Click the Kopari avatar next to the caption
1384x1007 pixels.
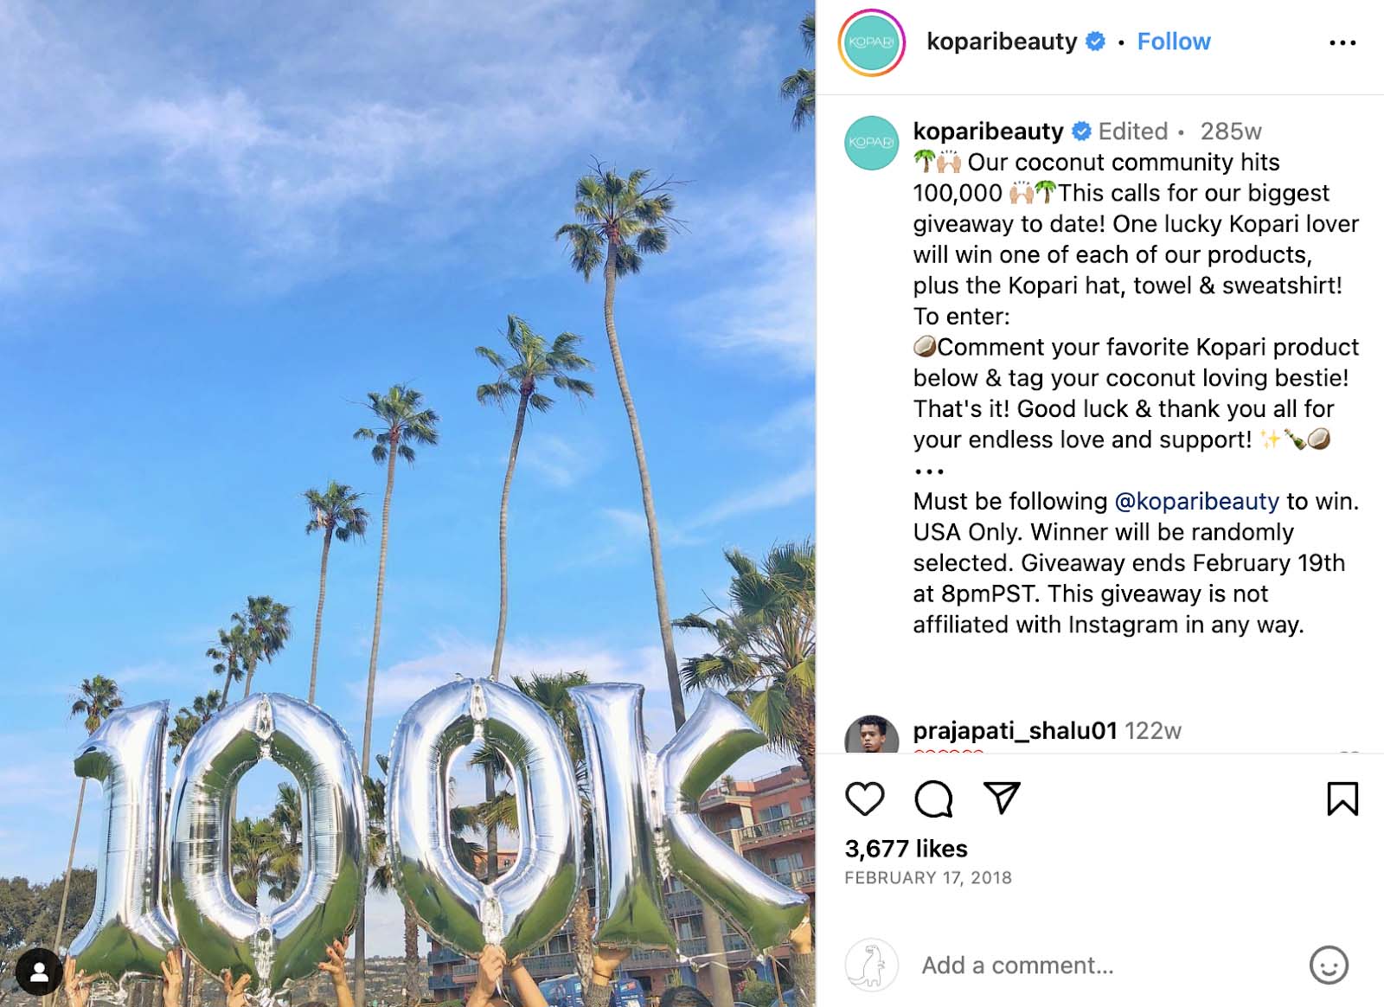(872, 144)
